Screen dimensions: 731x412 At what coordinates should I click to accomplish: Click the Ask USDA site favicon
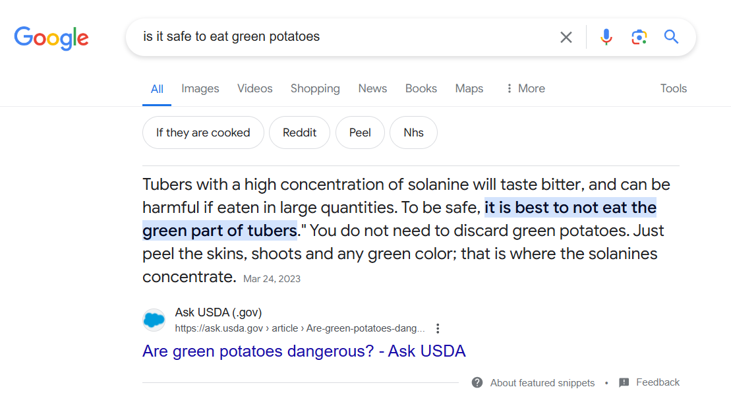(154, 320)
